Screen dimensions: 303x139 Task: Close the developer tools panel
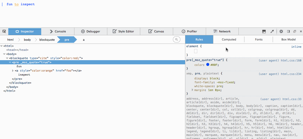pyautogui.click(x=301, y=31)
